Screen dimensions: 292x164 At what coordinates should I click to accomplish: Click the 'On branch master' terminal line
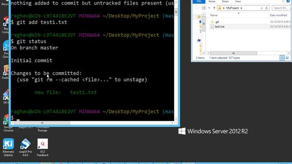35,48
